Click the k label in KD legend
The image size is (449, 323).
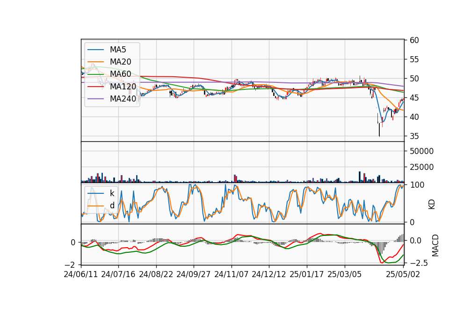[112, 193]
